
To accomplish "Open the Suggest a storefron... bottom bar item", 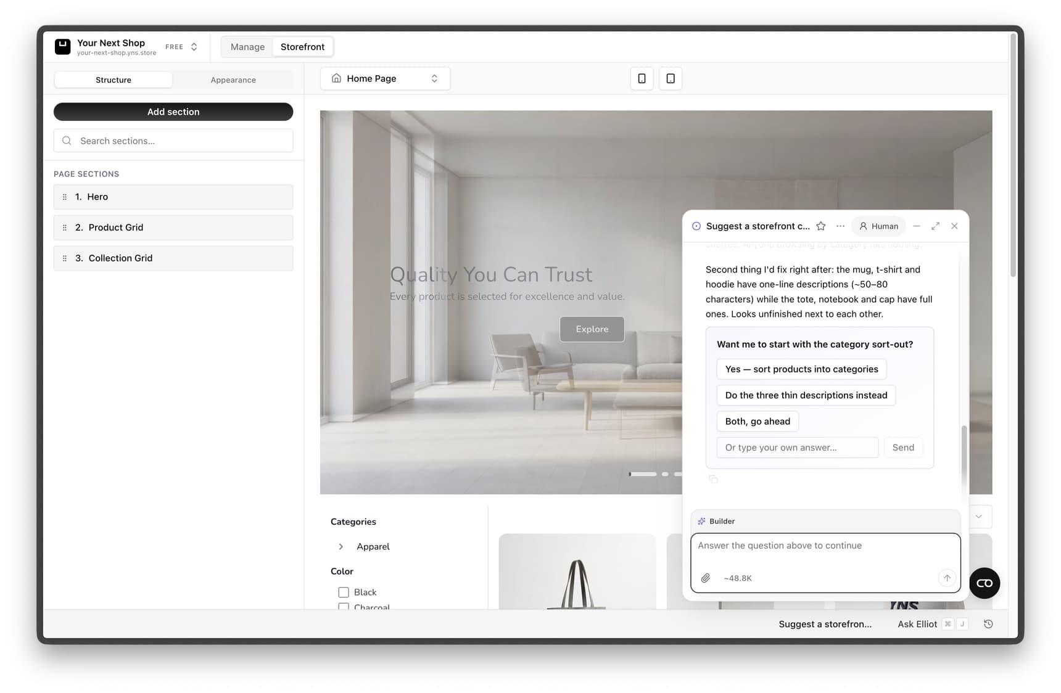I will coord(825,625).
